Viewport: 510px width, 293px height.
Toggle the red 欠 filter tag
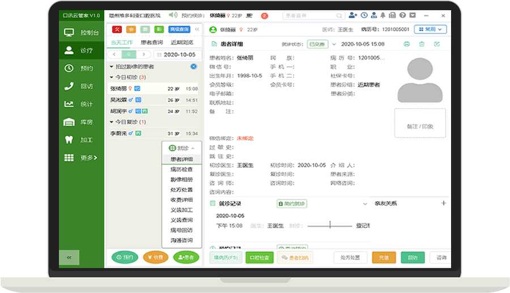coord(117,29)
